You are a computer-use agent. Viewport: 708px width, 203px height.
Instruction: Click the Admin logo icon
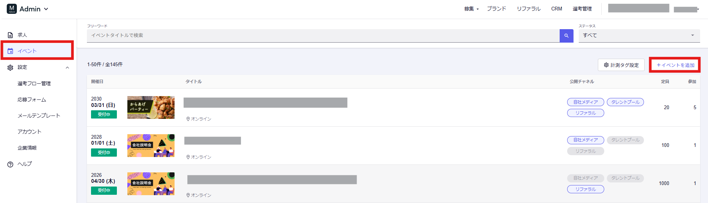tap(12, 9)
